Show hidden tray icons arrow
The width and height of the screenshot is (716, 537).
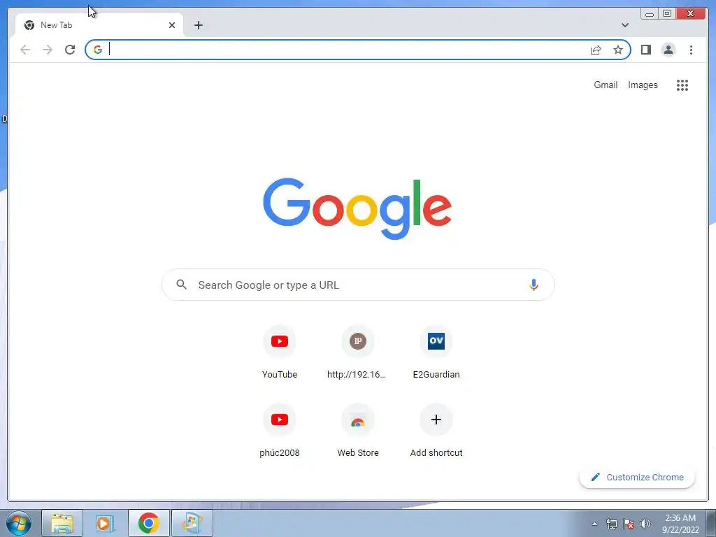[x=594, y=524]
